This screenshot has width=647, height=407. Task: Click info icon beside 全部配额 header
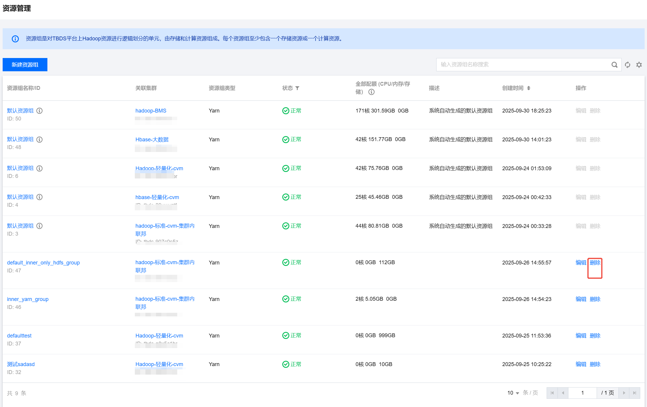pos(371,92)
